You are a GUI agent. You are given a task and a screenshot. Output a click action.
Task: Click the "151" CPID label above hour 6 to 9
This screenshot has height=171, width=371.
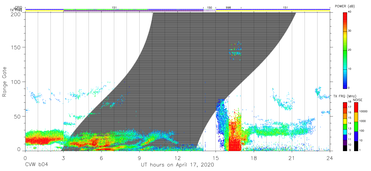[114, 7]
